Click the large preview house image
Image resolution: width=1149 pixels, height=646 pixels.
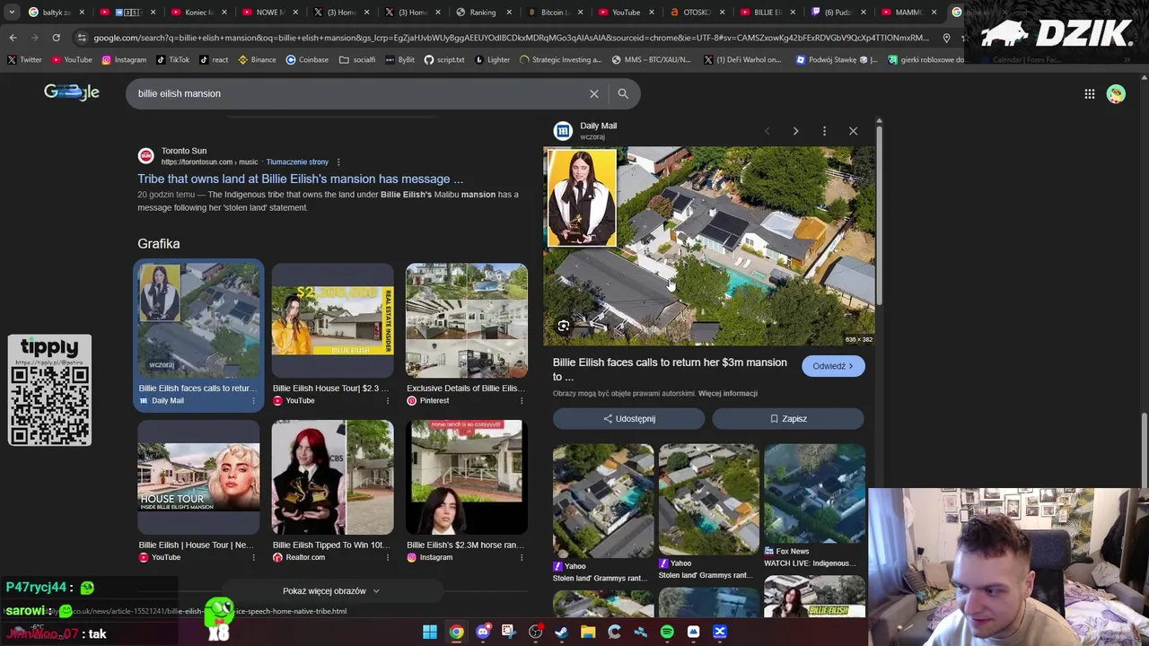(x=709, y=245)
